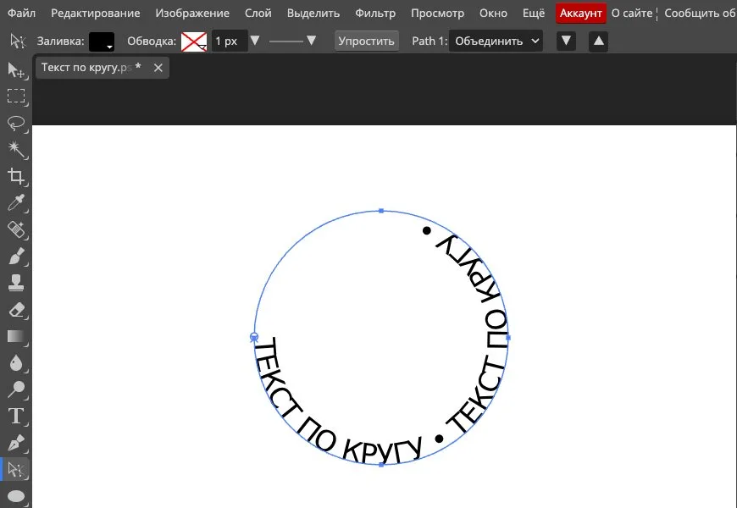Select the Ellipse shape tool

16,496
